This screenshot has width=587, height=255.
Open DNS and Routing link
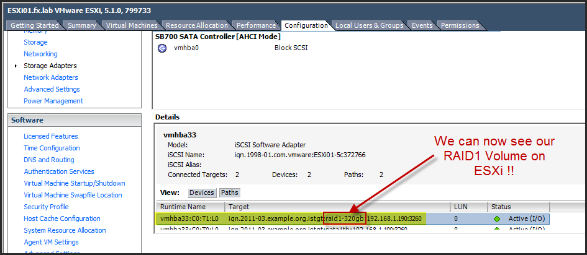coord(49,160)
